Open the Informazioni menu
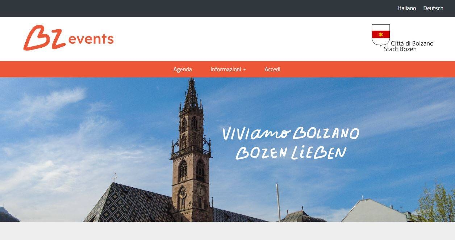This screenshot has height=240, width=455. pos(228,69)
